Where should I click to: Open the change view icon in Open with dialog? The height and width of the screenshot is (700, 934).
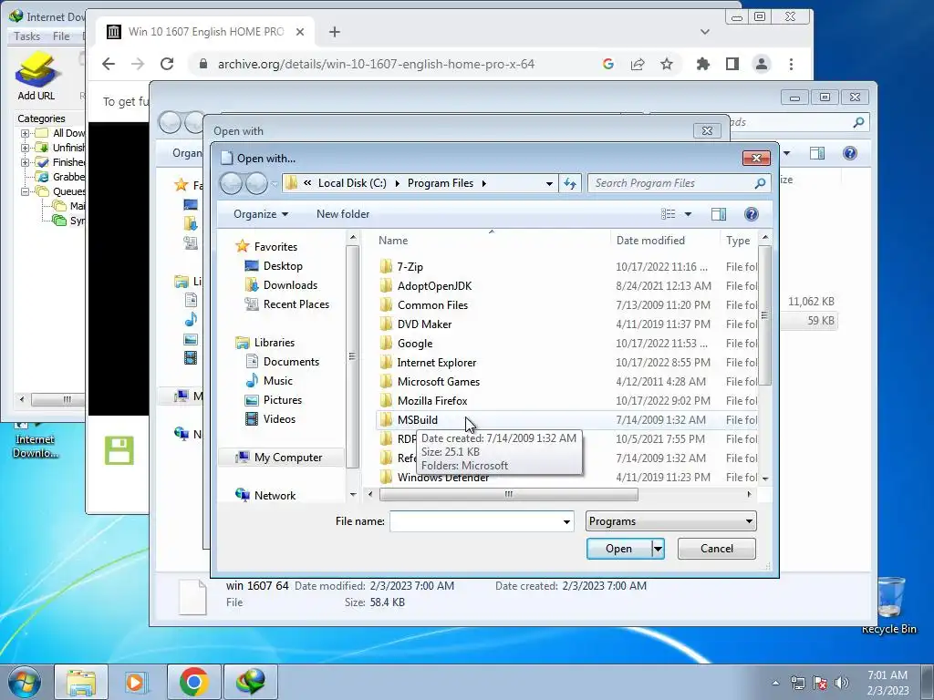pyautogui.click(x=669, y=214)
